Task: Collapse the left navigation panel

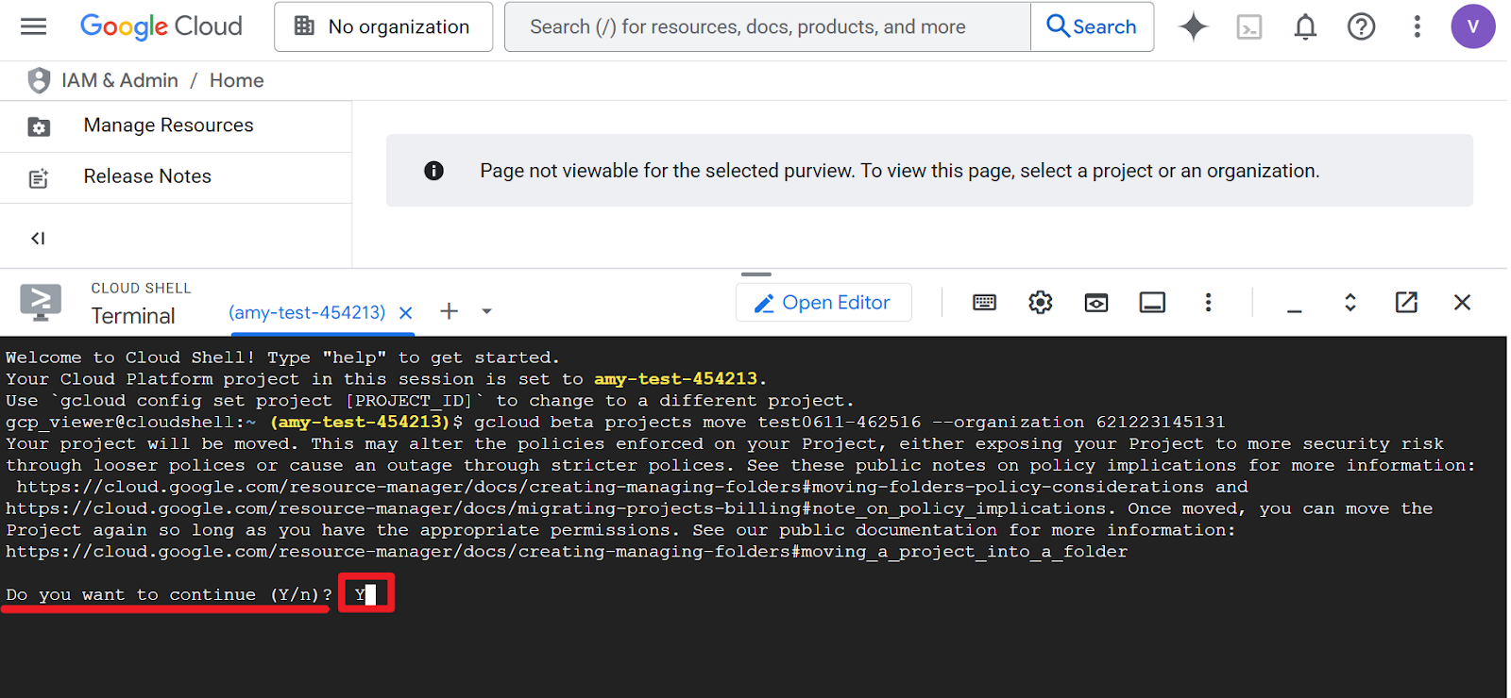Action: pos(38,238)
